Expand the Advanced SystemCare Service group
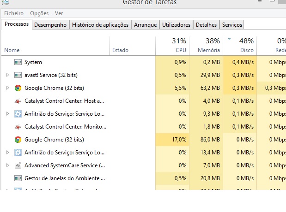This screenshot has width=286, height=212. point(7,165)
